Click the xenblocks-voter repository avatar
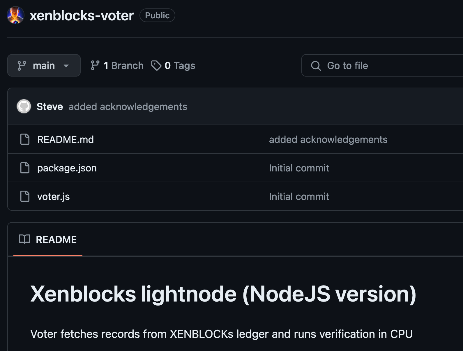The height and width of the screenshot is (351, 463). pos(15,15)
